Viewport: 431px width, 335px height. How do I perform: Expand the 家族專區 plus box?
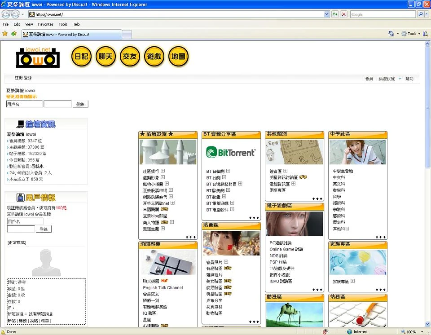[353, 281]
